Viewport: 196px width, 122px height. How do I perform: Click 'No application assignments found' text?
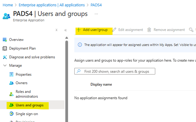tap(101, 98)
